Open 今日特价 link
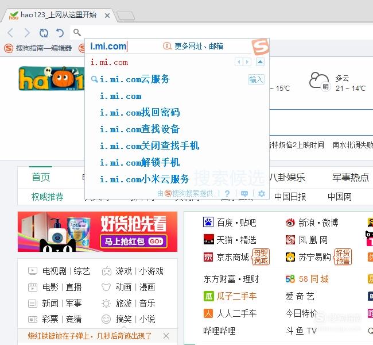 click(x=301, y=313)
